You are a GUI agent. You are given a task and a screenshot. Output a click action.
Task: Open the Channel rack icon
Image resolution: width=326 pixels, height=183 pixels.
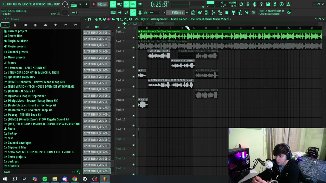click(207, 12)
